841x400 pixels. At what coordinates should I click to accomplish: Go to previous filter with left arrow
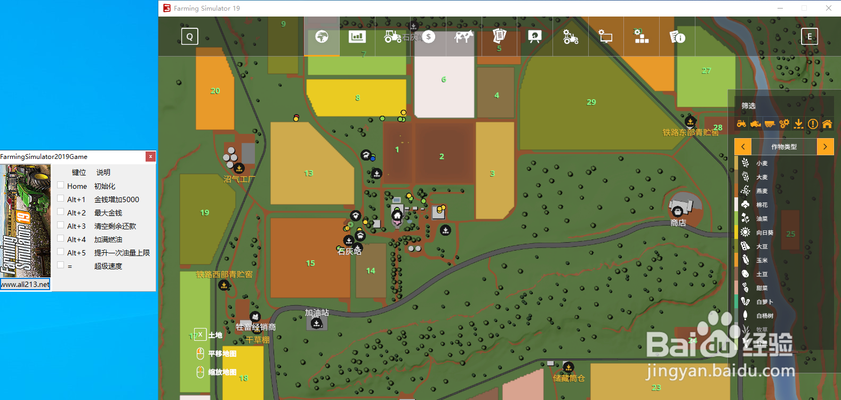pyautogui.click(x=743, y=147)
